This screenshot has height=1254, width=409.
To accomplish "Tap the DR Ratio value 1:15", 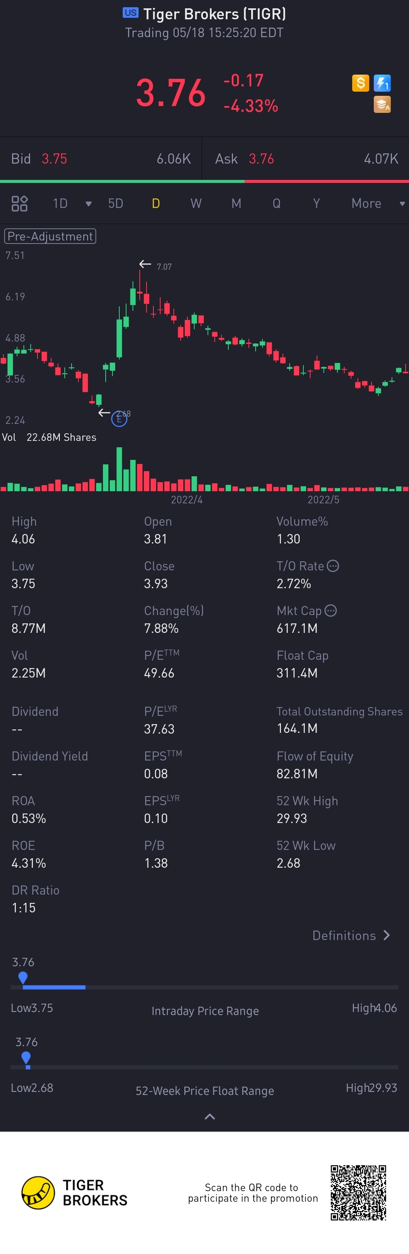I will pos(23,908).
